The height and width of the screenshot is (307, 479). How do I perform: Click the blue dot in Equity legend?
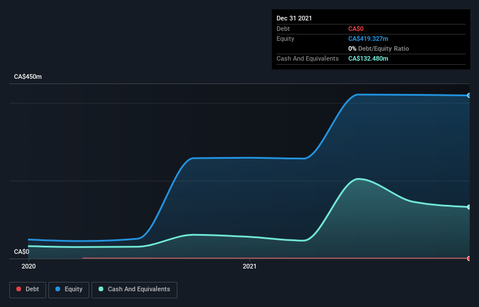coord(58,289)
